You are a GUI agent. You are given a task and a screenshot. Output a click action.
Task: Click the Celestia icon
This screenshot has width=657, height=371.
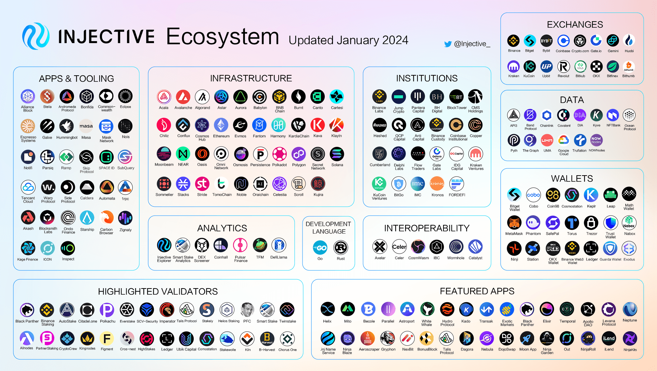(x=280, y=184)
